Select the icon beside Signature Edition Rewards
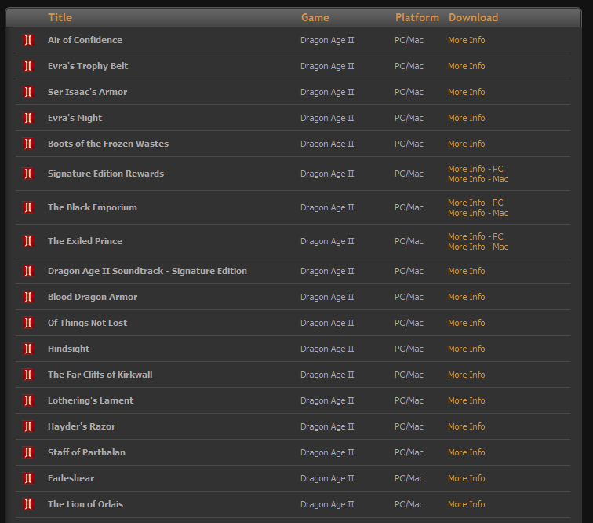Screen dimensions: 593x523 28,174
